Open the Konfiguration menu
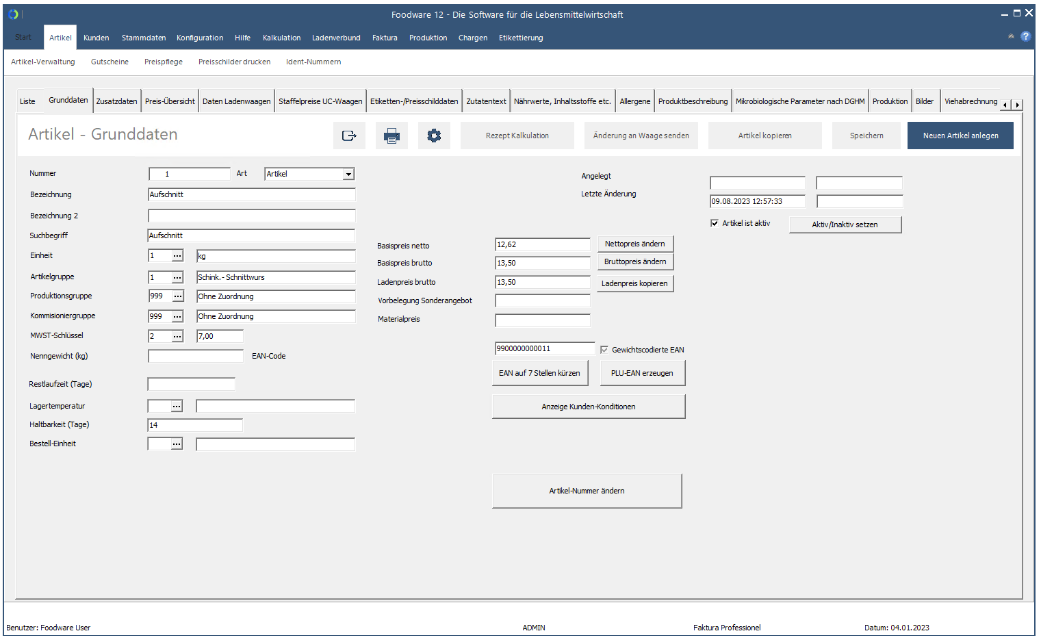The width and height of the screenshot is (1041, 642). (200, 38)
